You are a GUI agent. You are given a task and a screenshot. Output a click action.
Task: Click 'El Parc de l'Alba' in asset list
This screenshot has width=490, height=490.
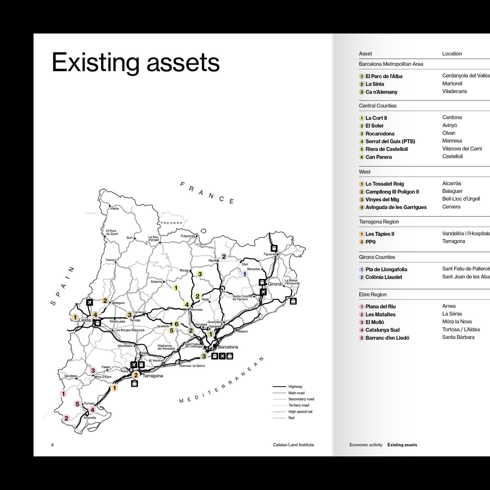[x=384, y=76]
